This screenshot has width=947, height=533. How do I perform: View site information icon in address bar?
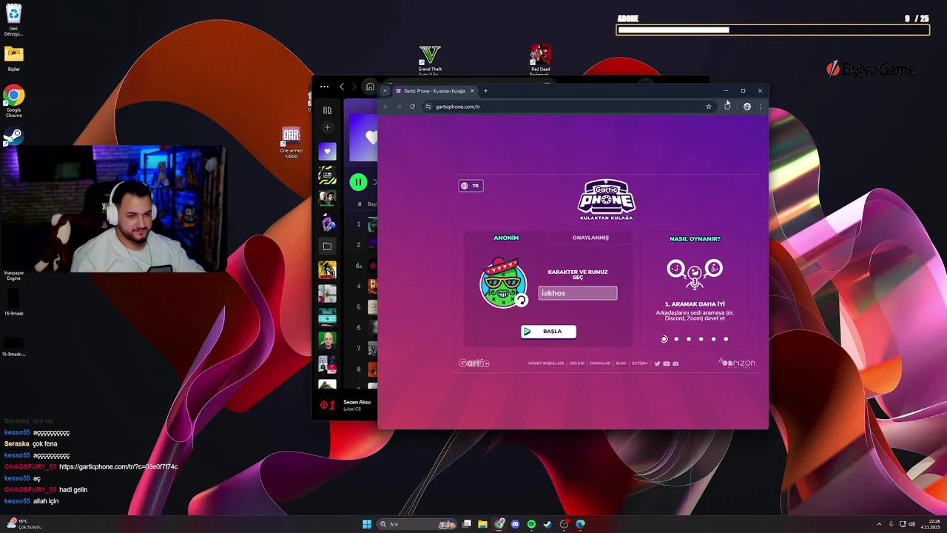click(428, 107)
